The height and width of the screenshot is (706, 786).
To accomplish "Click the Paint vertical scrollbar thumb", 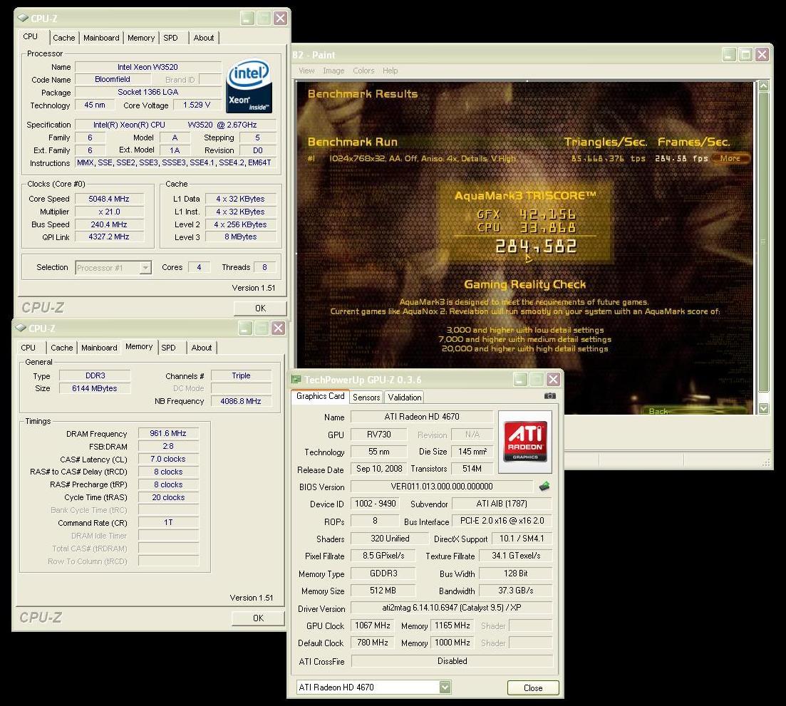I will [x=763, y=242].
